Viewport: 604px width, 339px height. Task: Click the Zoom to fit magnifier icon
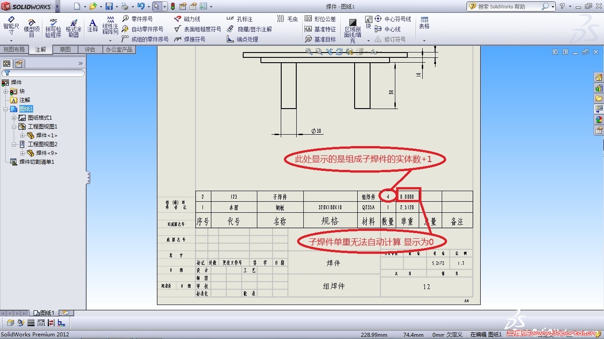pyautogui.click(x=309, y=52)
